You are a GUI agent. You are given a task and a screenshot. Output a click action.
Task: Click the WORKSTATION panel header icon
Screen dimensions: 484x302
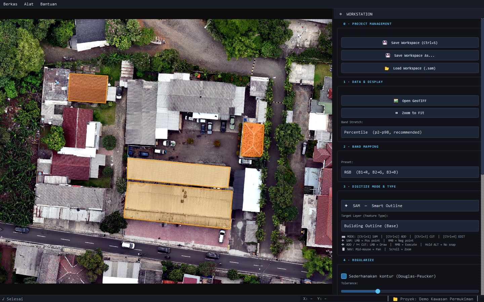click(340, 14)
